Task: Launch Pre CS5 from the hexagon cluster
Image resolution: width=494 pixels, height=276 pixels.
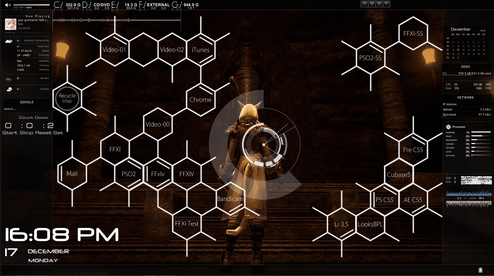Action: (x=413, y=150)
